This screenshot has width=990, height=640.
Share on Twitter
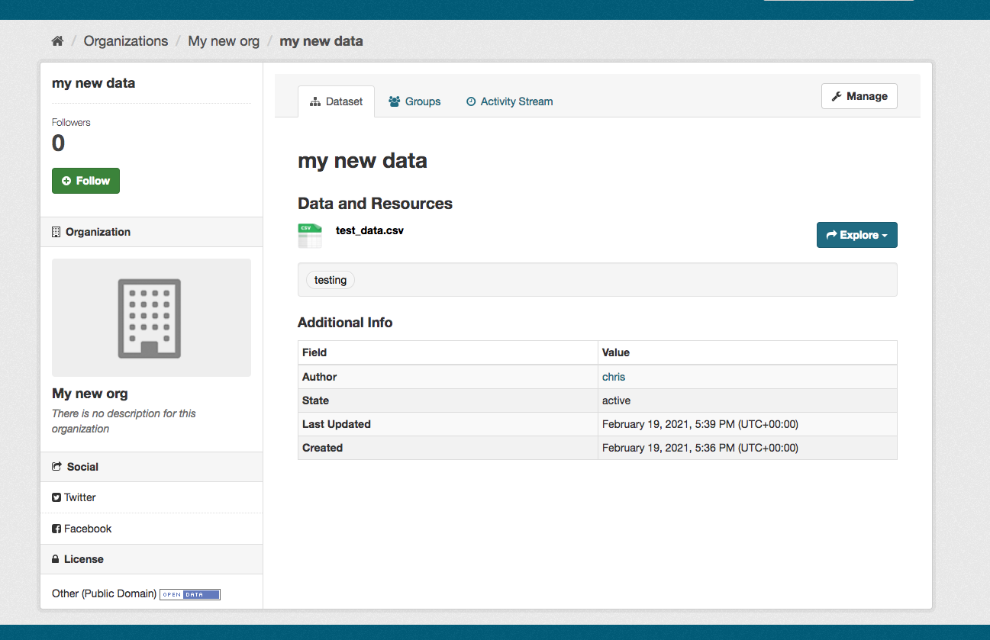click(74, 497)
